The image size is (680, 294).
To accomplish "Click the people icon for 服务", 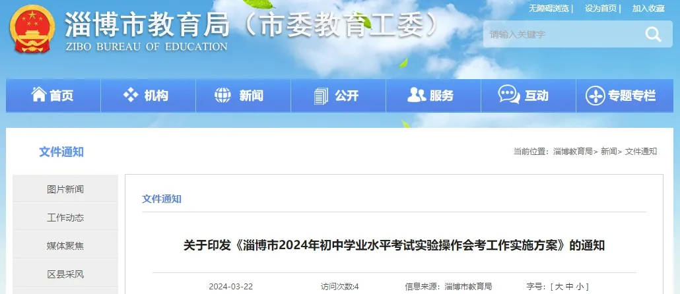I will (x=416, y=96).
